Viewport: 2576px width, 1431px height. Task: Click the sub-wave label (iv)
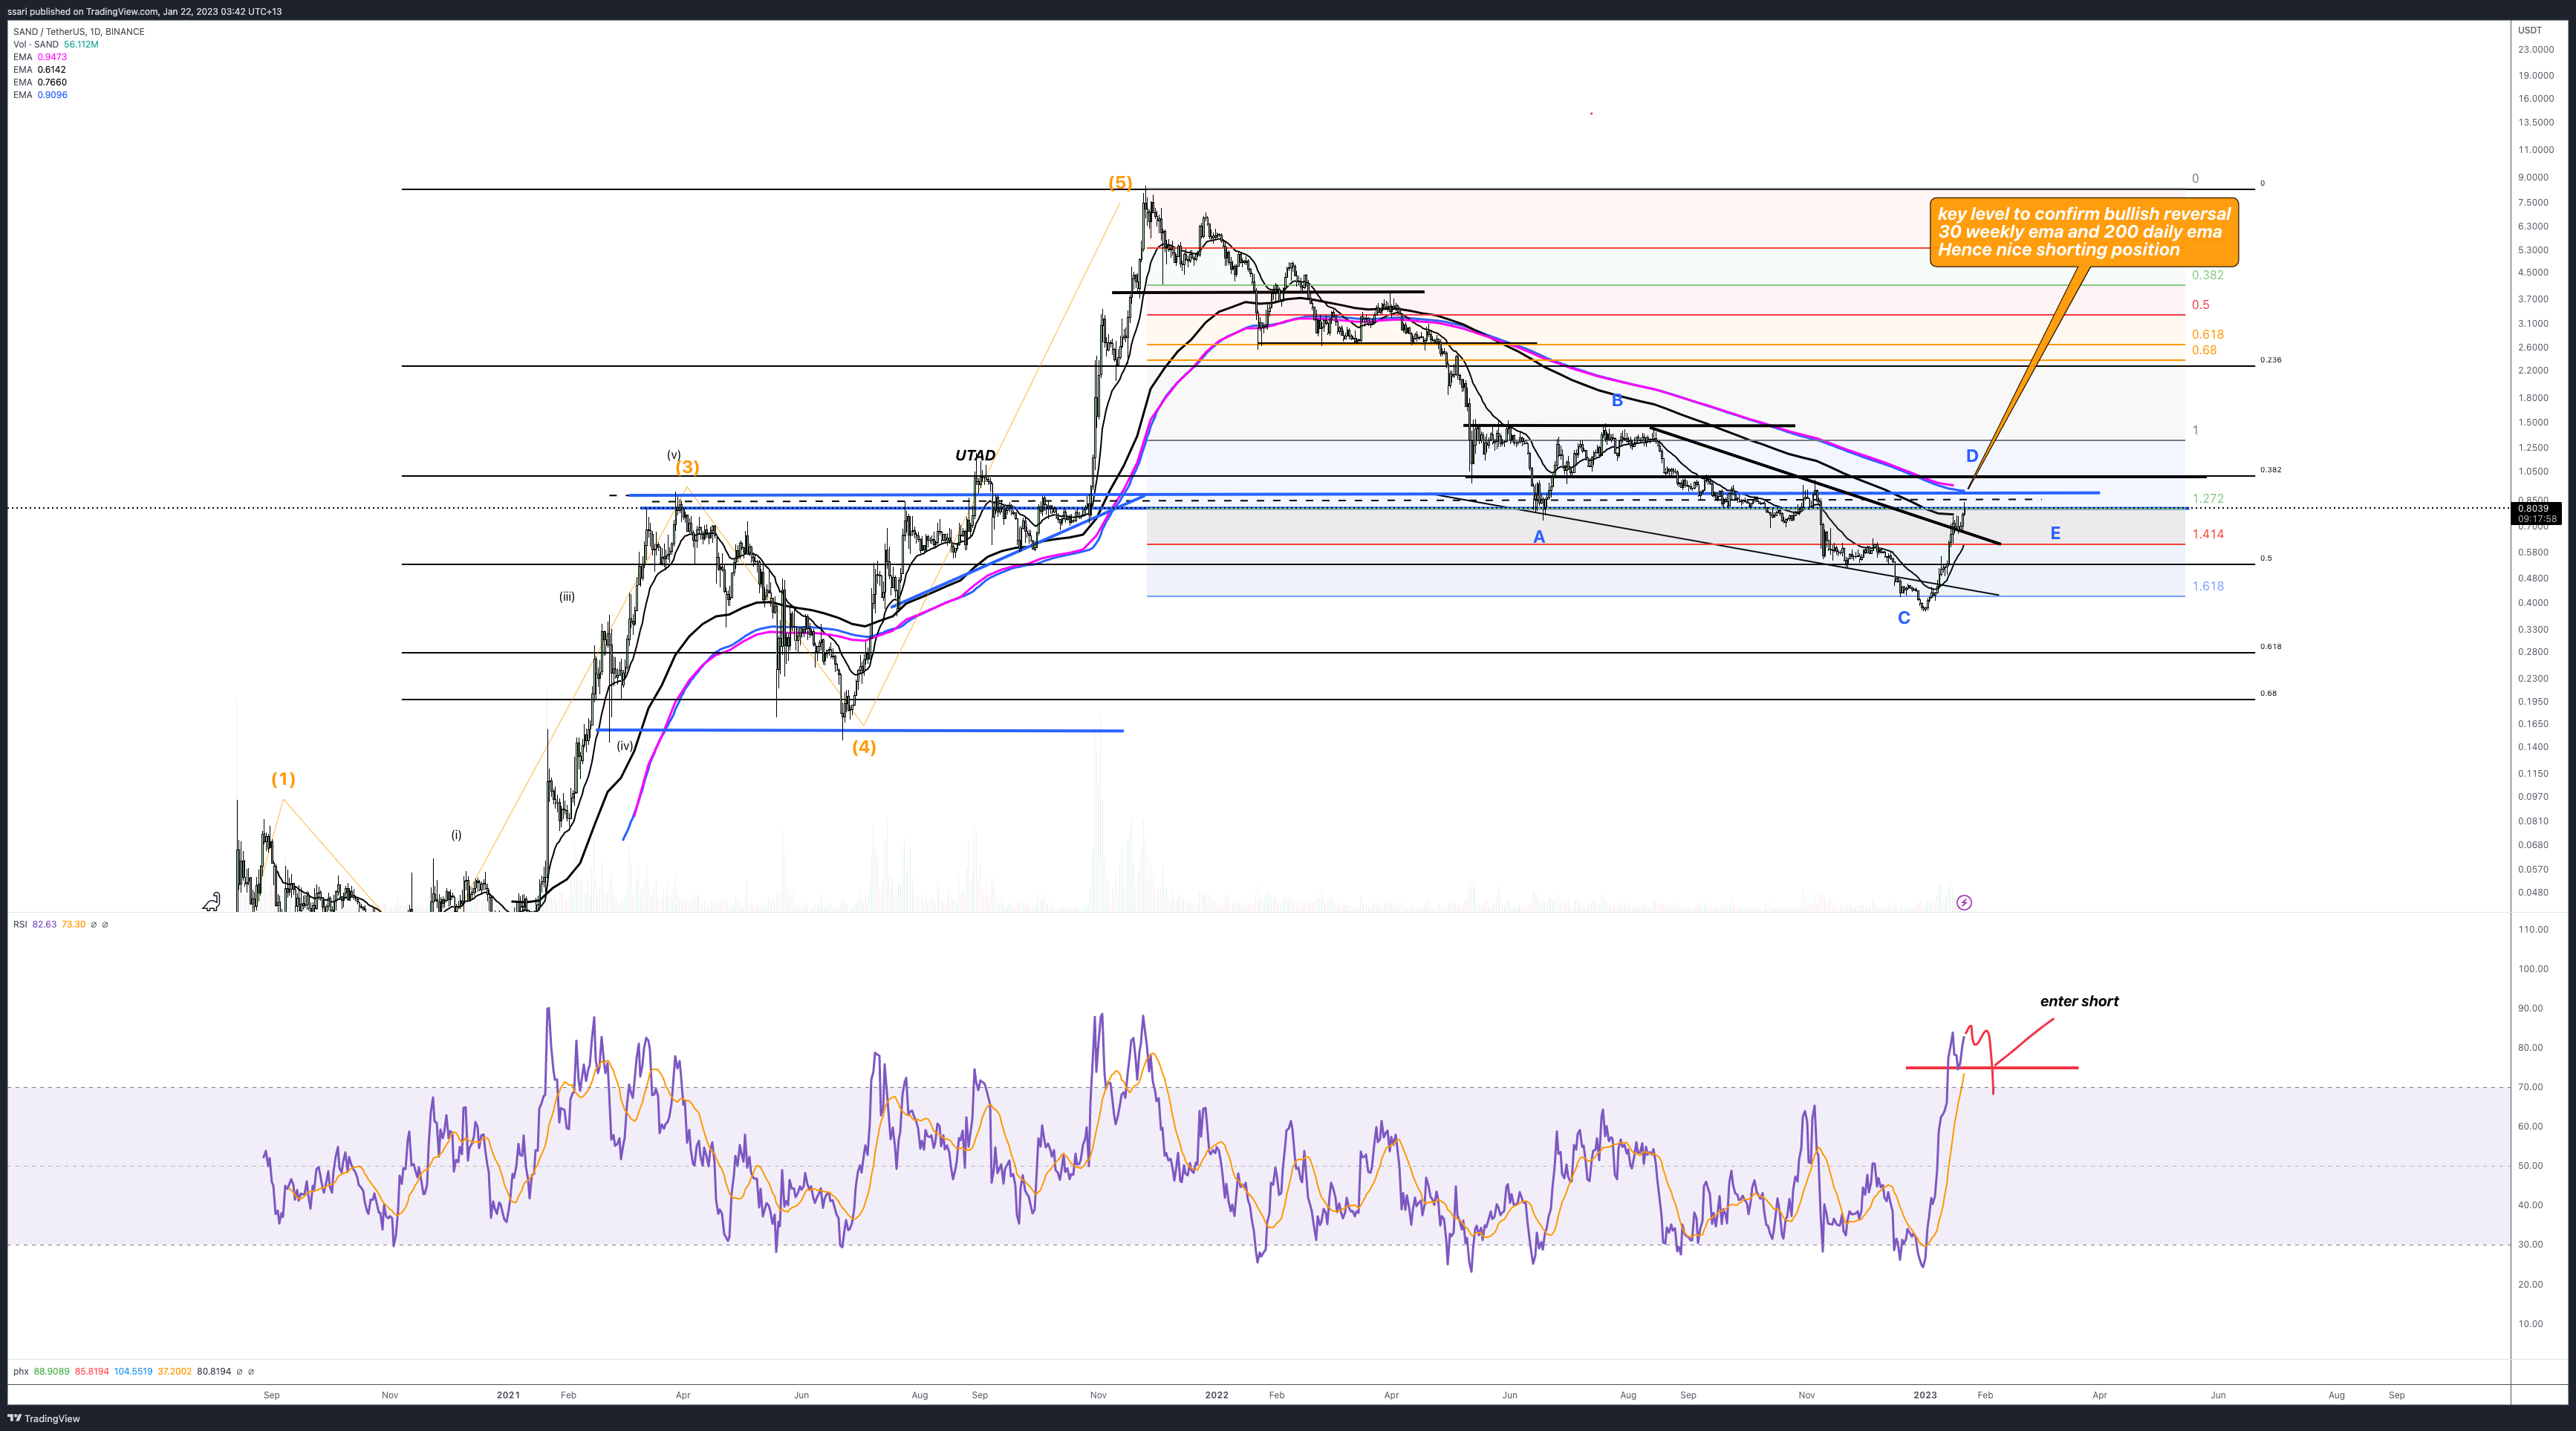pos(625,746)
